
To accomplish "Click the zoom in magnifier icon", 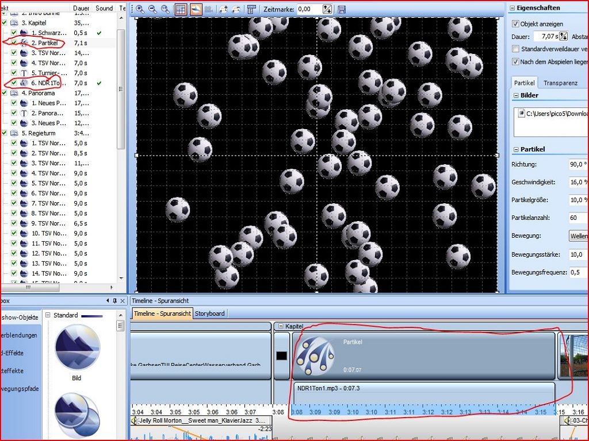I will pyautogui.click(x=140, y=9).
